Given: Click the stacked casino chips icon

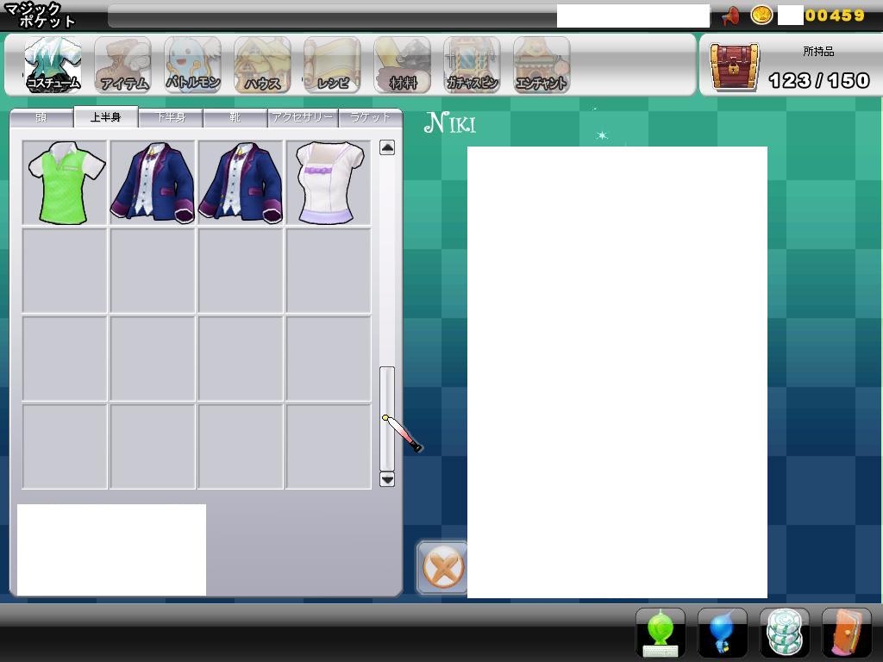Looking at the screenshot, I should [785, 633].
